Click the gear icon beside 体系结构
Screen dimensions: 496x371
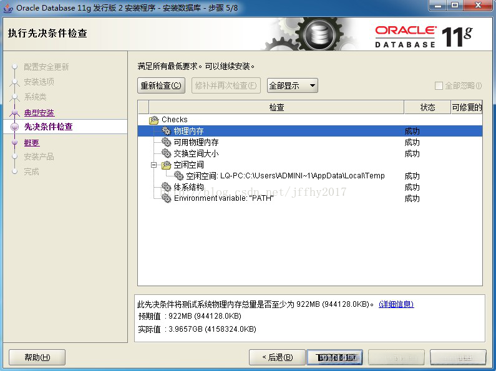tap(166, 187)
